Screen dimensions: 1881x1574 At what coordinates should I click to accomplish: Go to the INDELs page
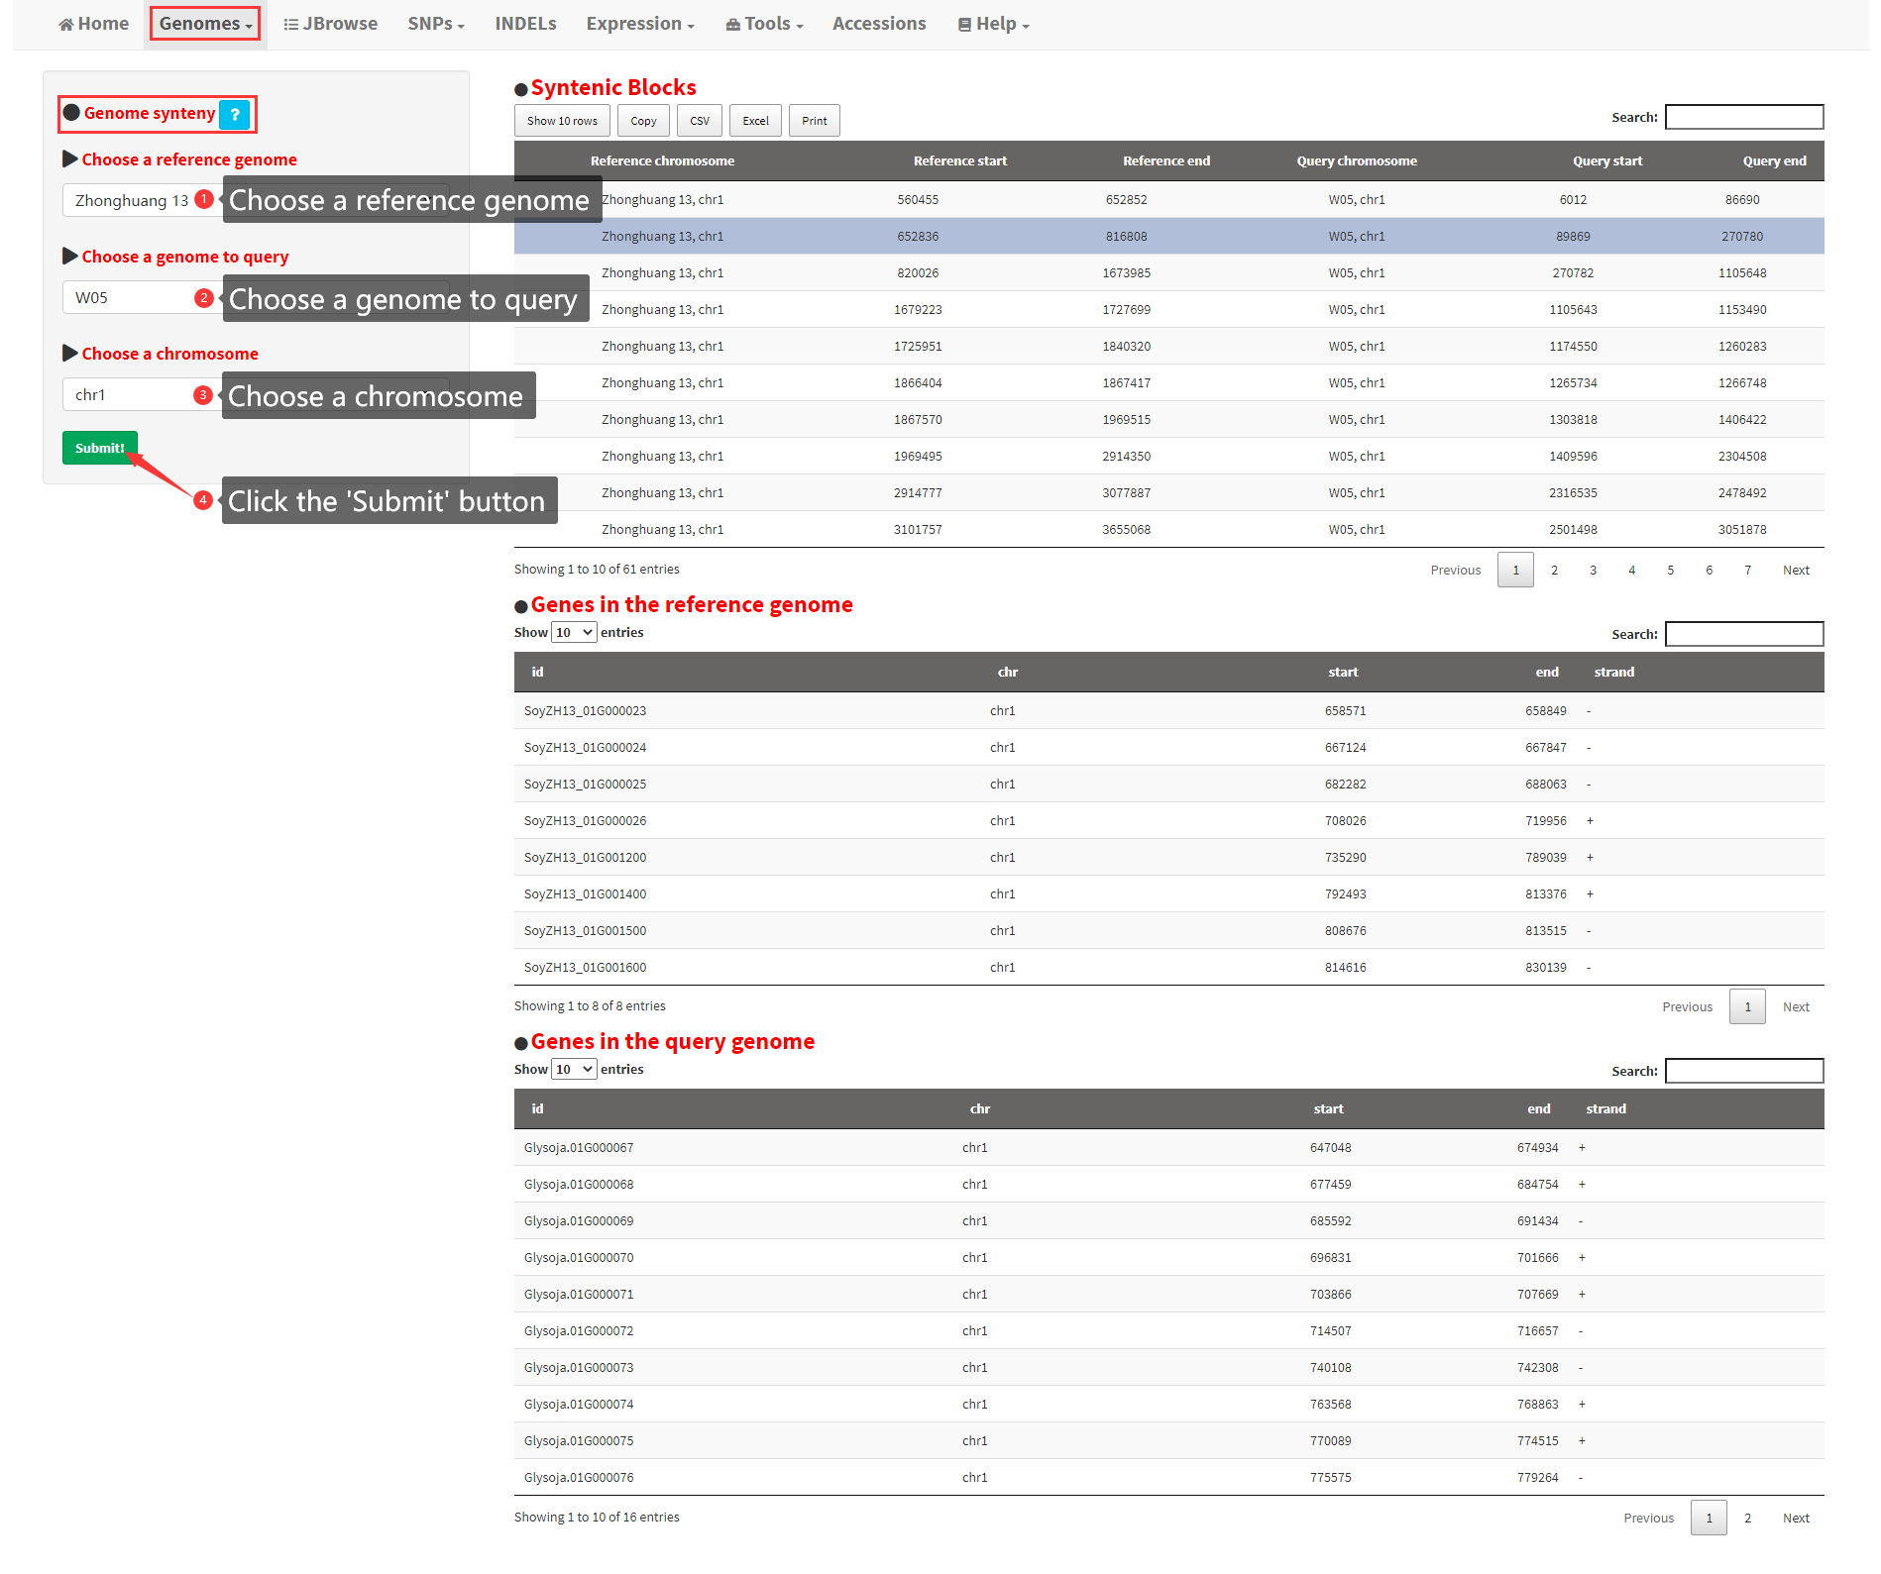[x=525, y=24]
